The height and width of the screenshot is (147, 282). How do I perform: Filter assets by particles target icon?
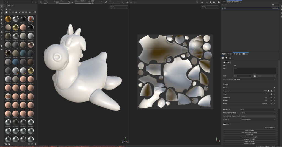pyautogui.click(x=23, y=12)
